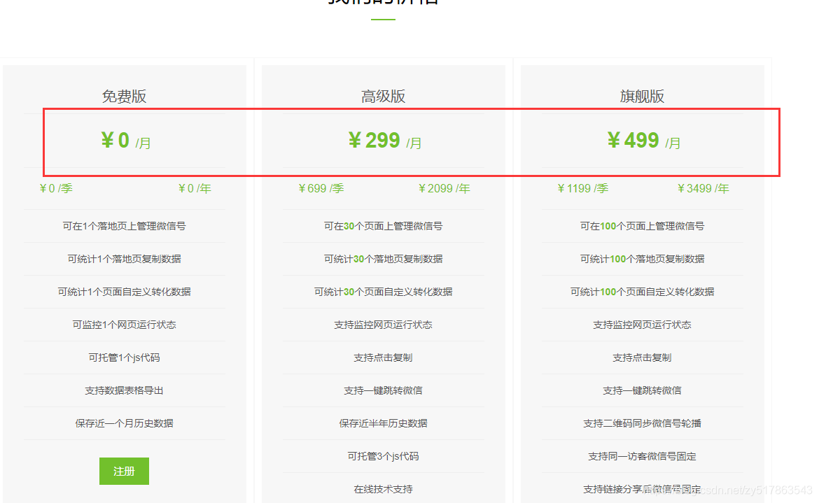Click 旗舰版 支持监控网页运行状态 row
Viewport: 819px width, 503px height.
tap(642, 325)
